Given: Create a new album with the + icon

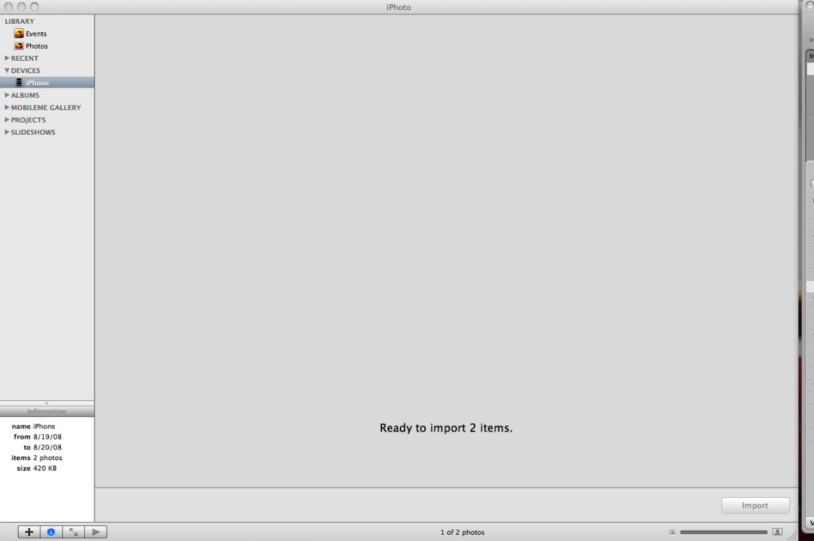Looking at the screenshot, I should (29, 531).
